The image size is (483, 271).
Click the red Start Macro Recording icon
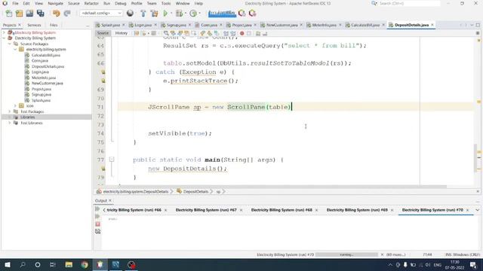241,33
